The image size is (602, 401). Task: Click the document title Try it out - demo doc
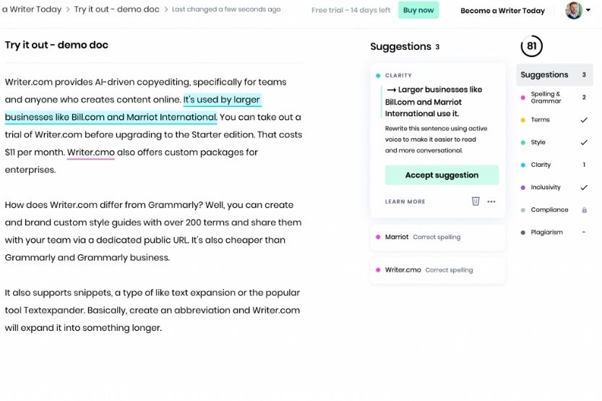click(x=56, y=45)
